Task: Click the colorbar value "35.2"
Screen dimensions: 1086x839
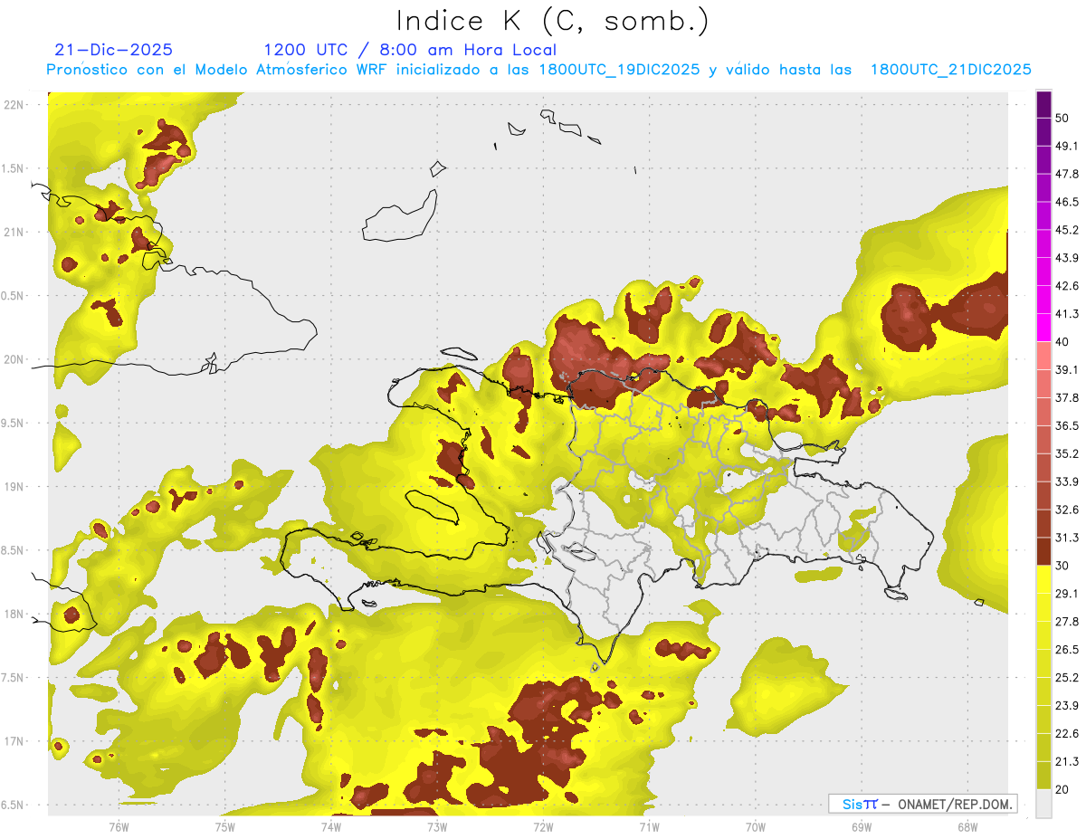Action: pos(1067,453)
